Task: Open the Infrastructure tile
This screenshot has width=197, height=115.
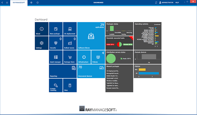Action: tap(84, 57)
